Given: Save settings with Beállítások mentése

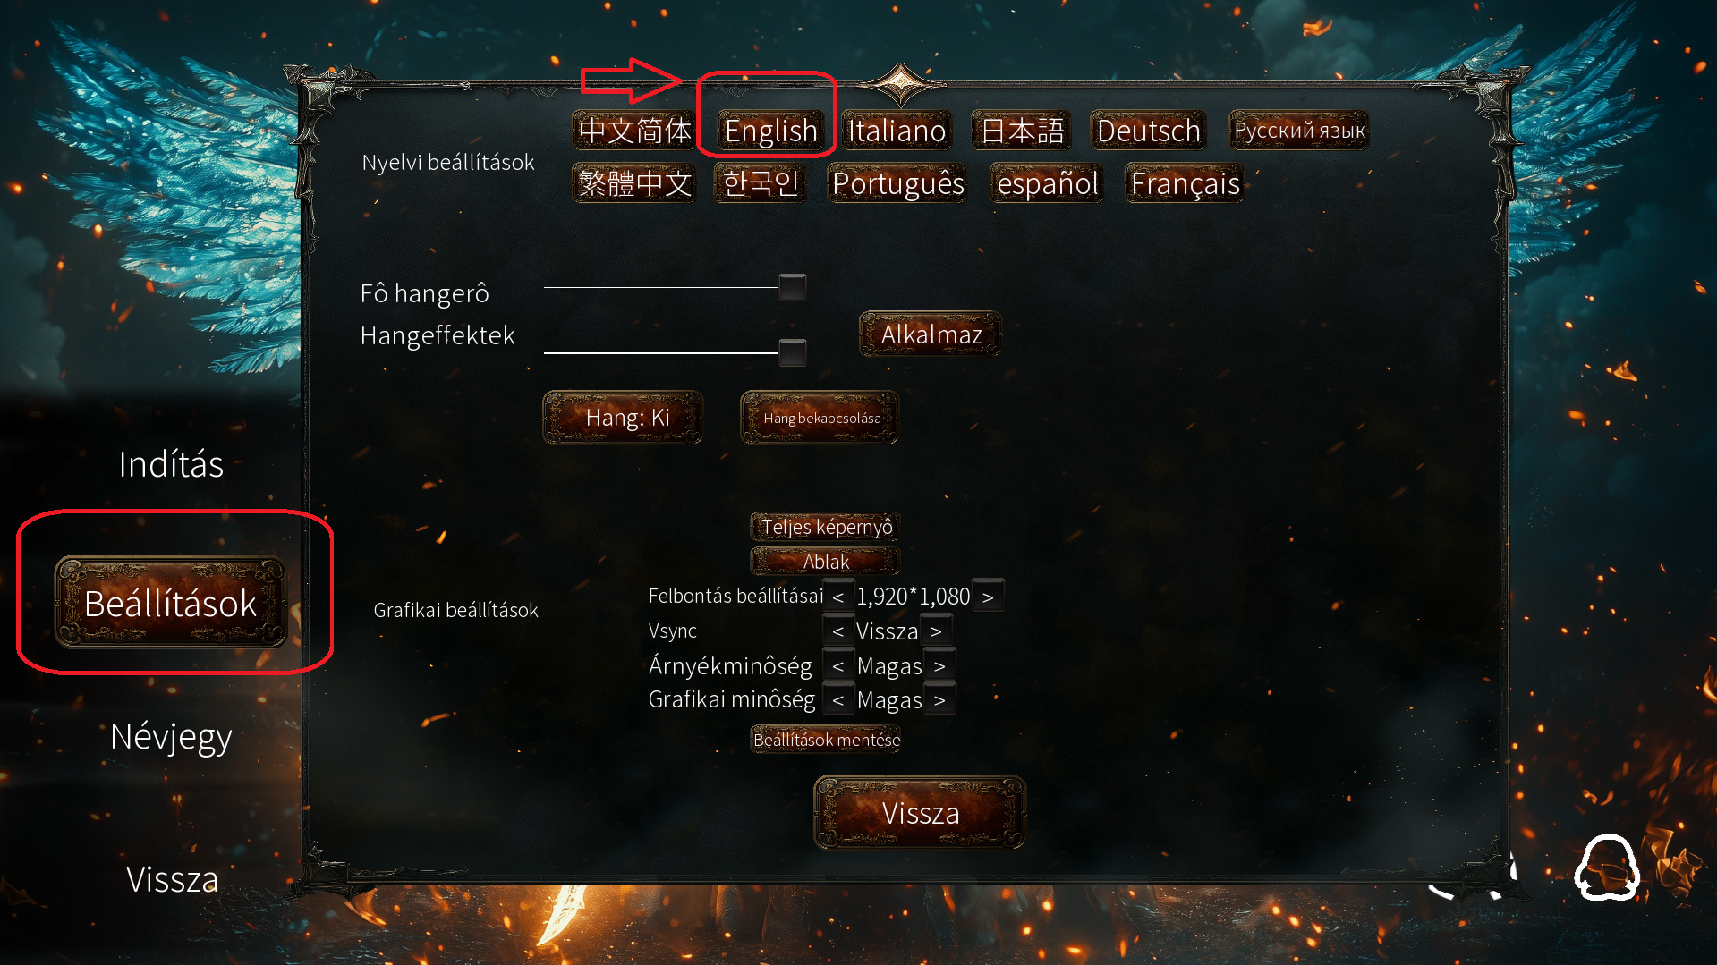Looking at the screenshot, I should [826, 740].
